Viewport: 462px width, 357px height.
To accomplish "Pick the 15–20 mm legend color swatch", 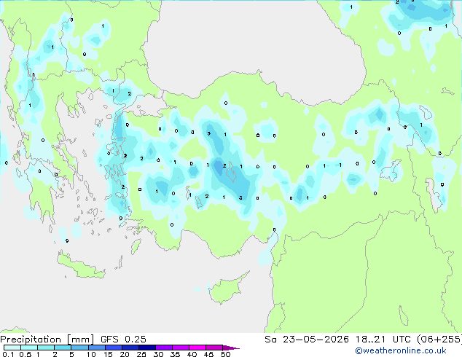I will pos(113,348).
